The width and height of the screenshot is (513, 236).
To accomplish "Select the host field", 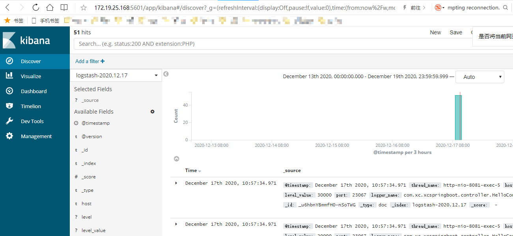I will 86,204.
